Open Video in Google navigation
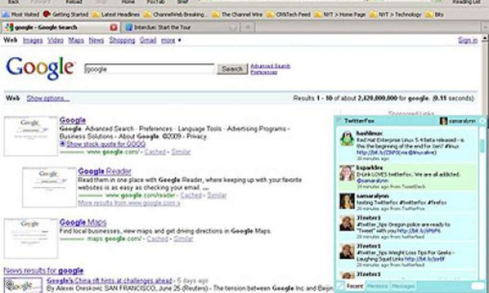 pyautogui.click(x=55, y=40)
